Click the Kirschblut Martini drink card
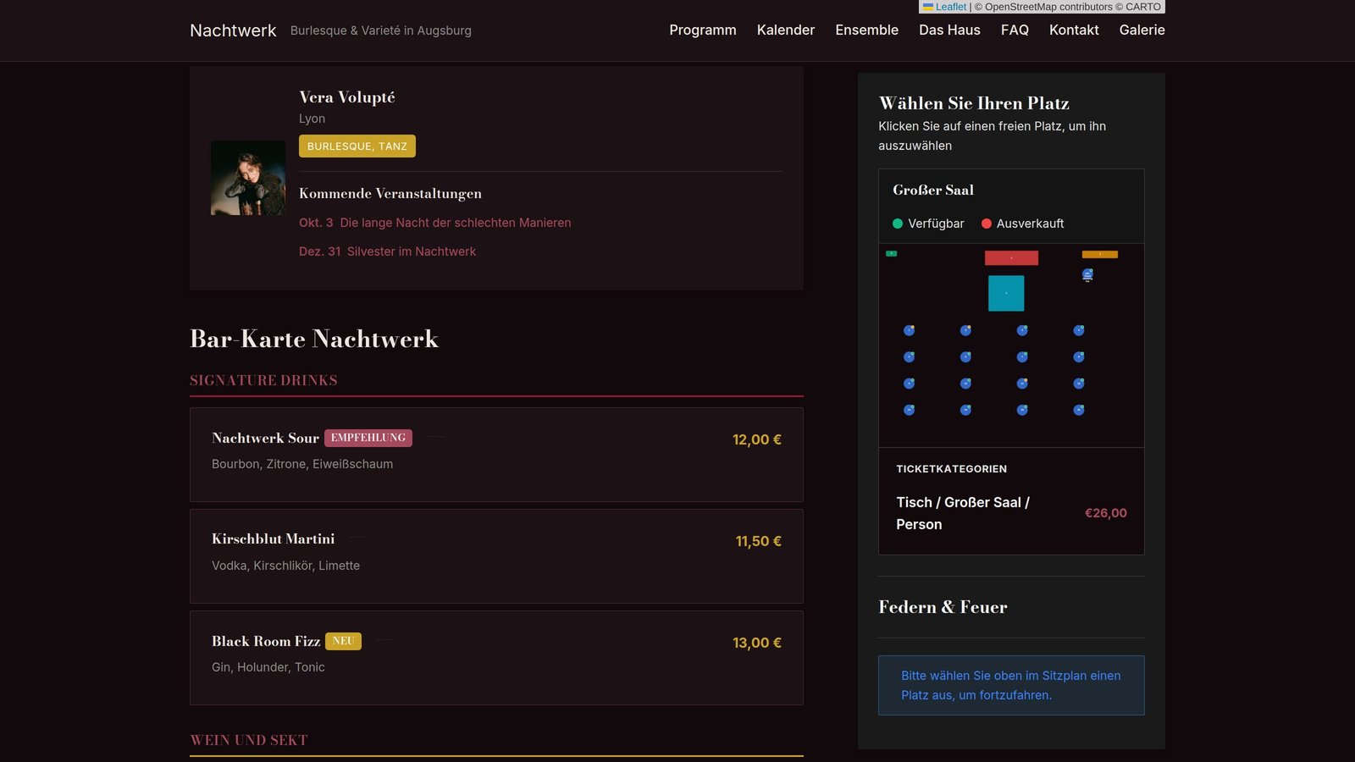The image size is (1355, 762). pos(496,556)
